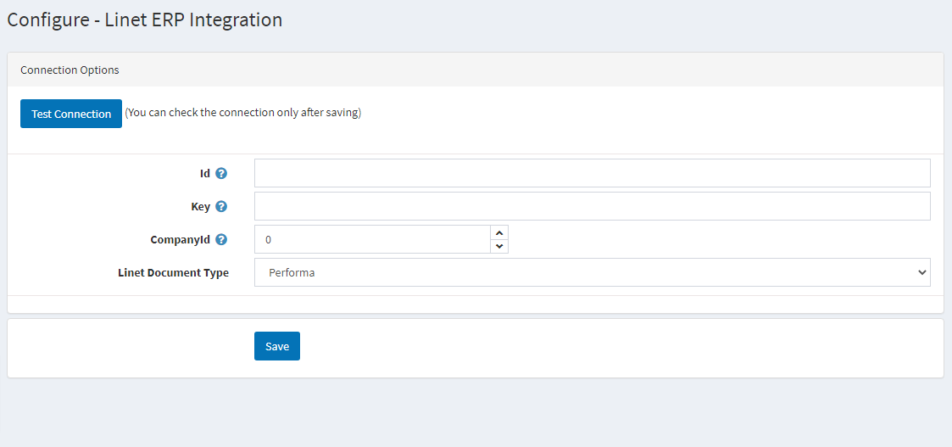The image size is (952, 447).
Task: Click the Linet Document Type label
Action: coord(173,272)
